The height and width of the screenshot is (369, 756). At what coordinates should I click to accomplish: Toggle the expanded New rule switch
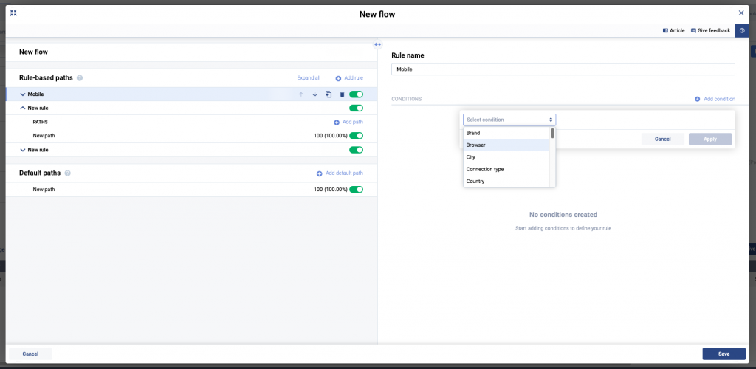357,108
